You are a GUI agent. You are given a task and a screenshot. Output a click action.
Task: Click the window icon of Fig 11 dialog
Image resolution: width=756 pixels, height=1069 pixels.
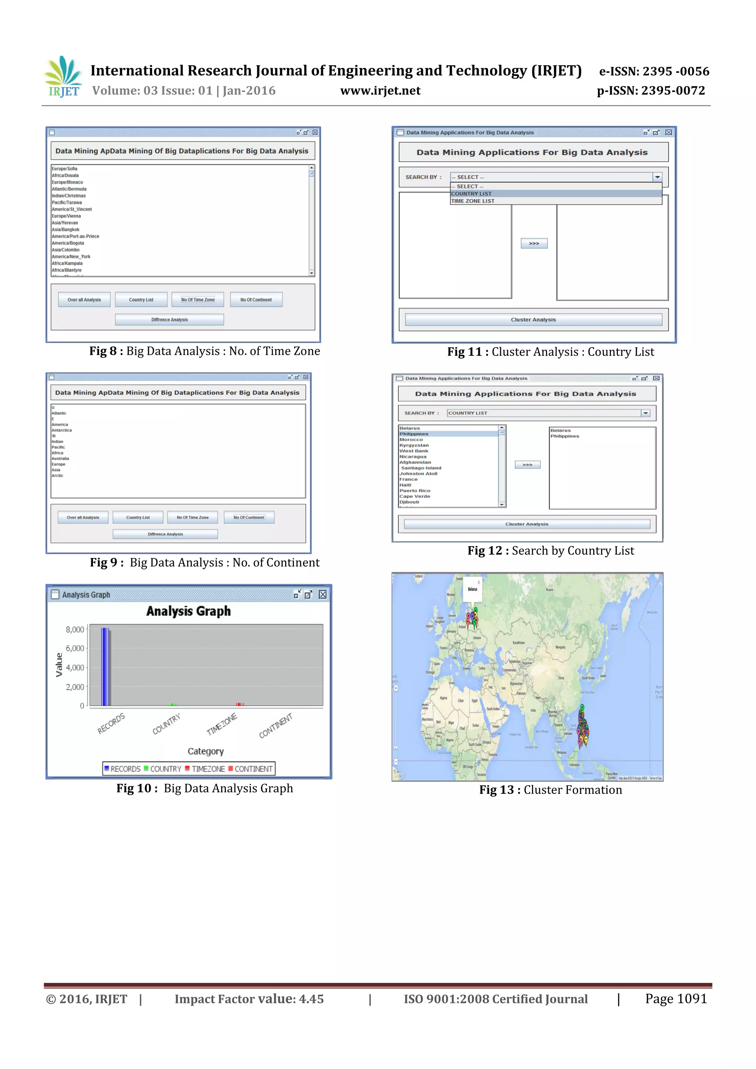click(x=400, y=133)
